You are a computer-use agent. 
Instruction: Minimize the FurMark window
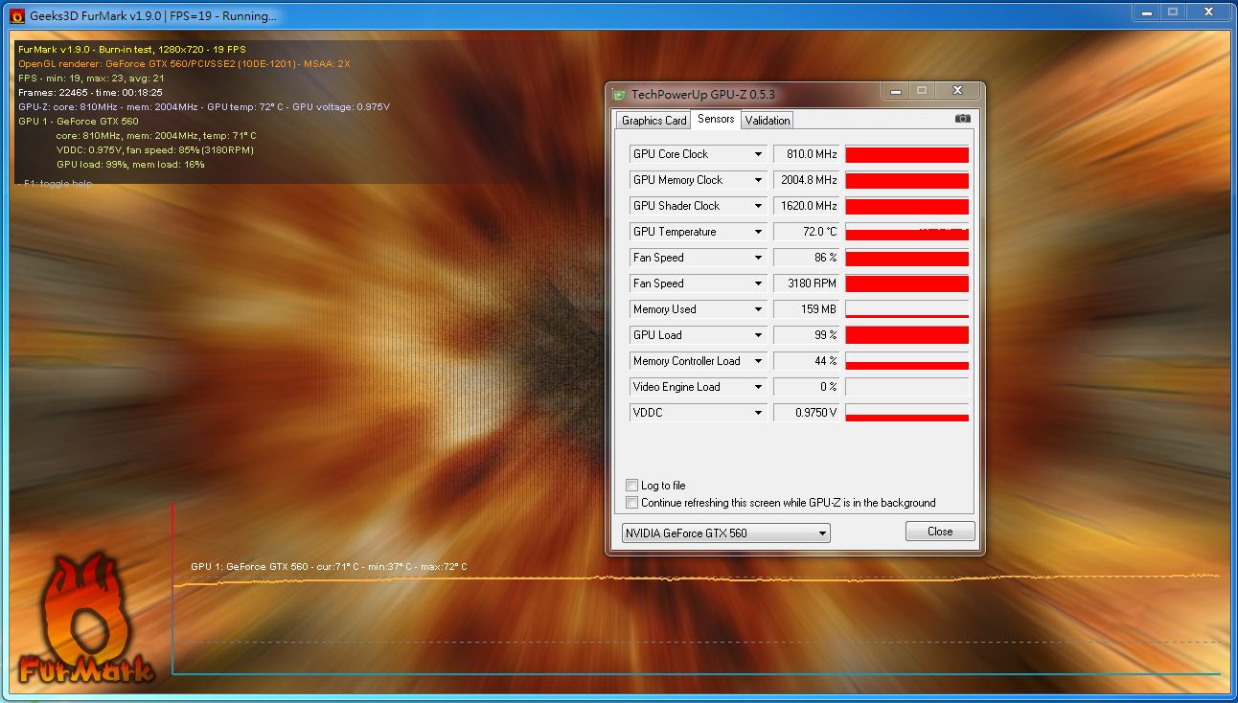coord(1146,12)
